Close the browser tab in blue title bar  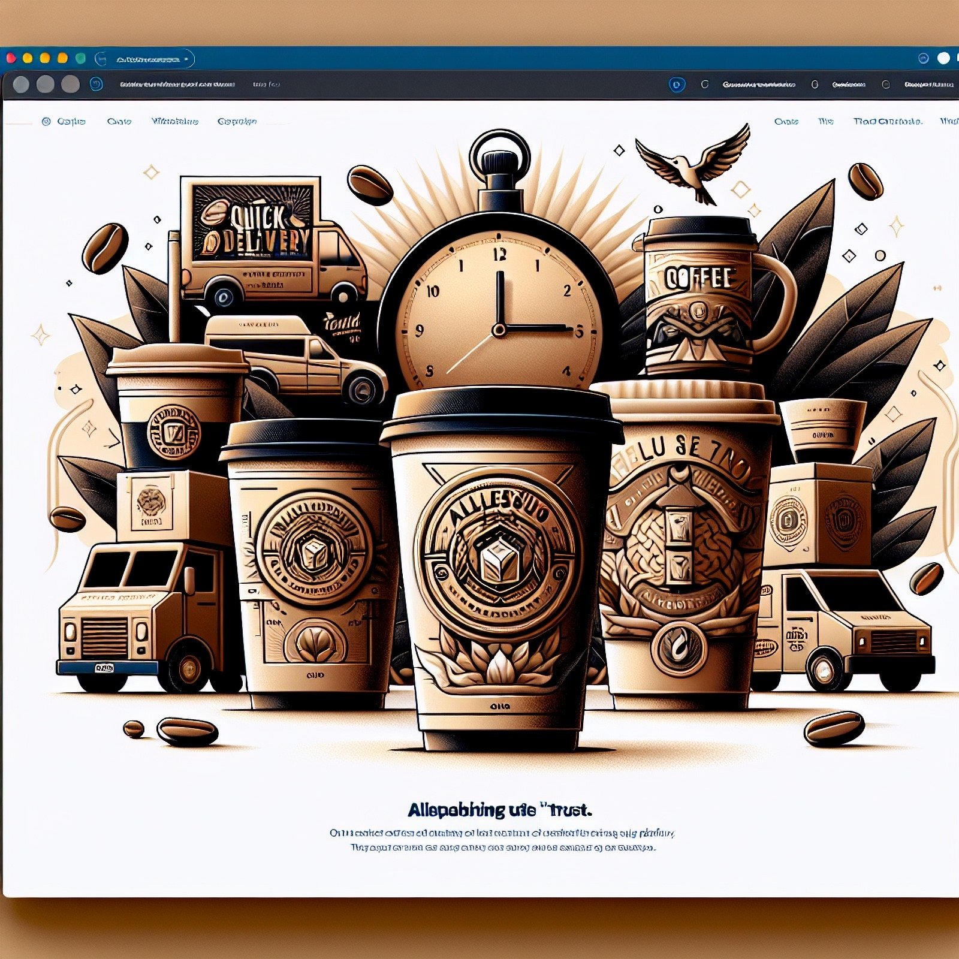186,59
